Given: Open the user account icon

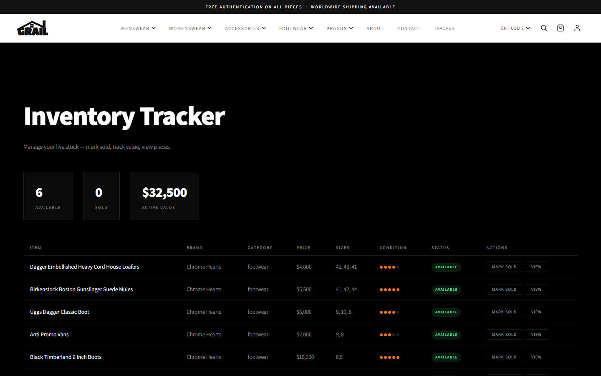Looking at the screenshot, I should click(577, 28).
